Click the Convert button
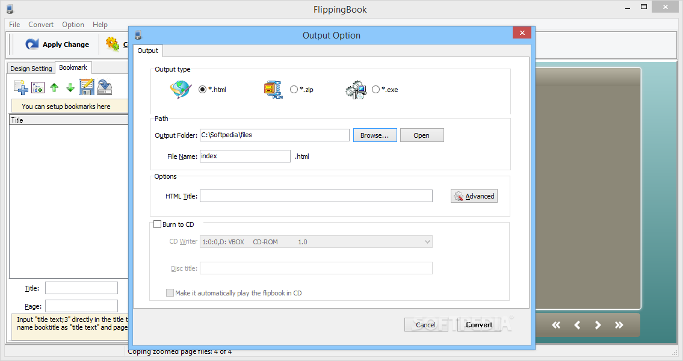 (x=479, y=324)
